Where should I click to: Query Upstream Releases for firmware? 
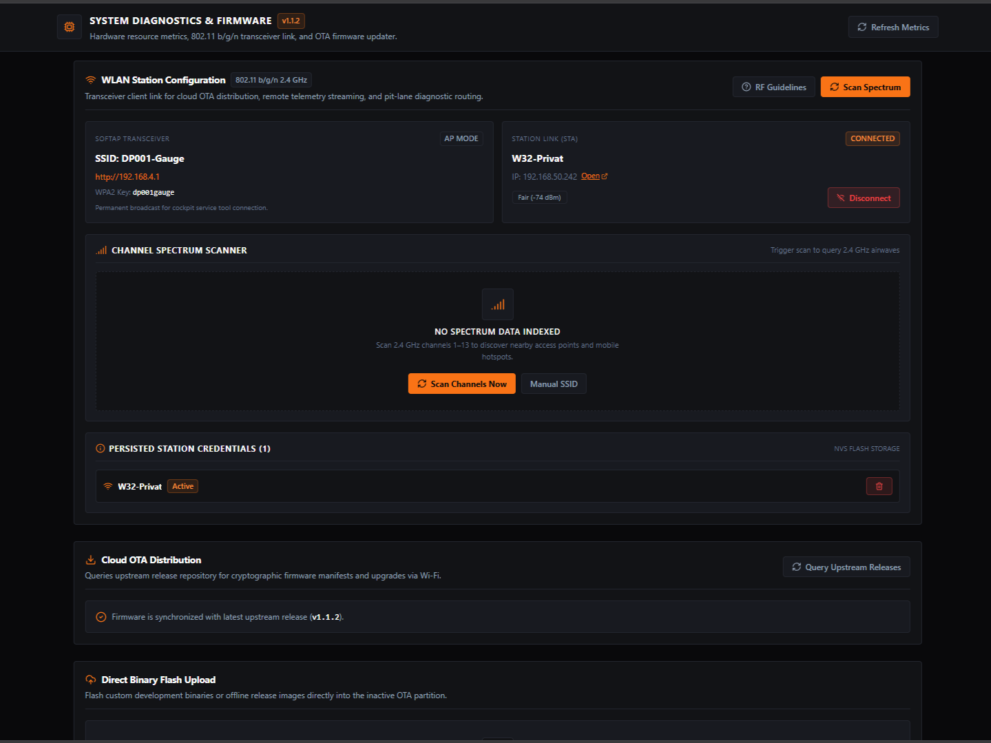click(x=846, y=567)
